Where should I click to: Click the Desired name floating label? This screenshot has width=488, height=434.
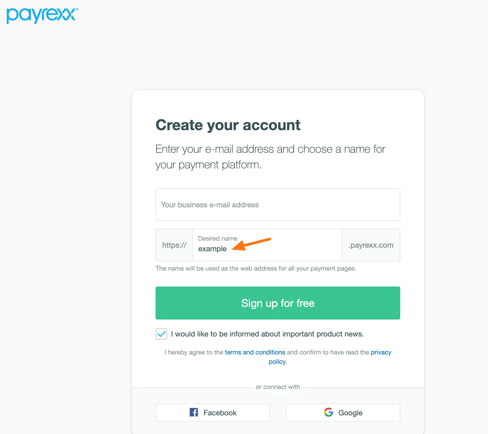pos(217,238)
